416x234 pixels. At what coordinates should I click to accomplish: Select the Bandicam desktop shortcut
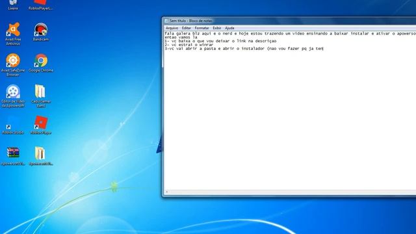click(x=40, y=32)
